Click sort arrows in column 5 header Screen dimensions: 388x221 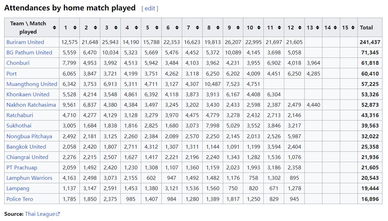157,28
